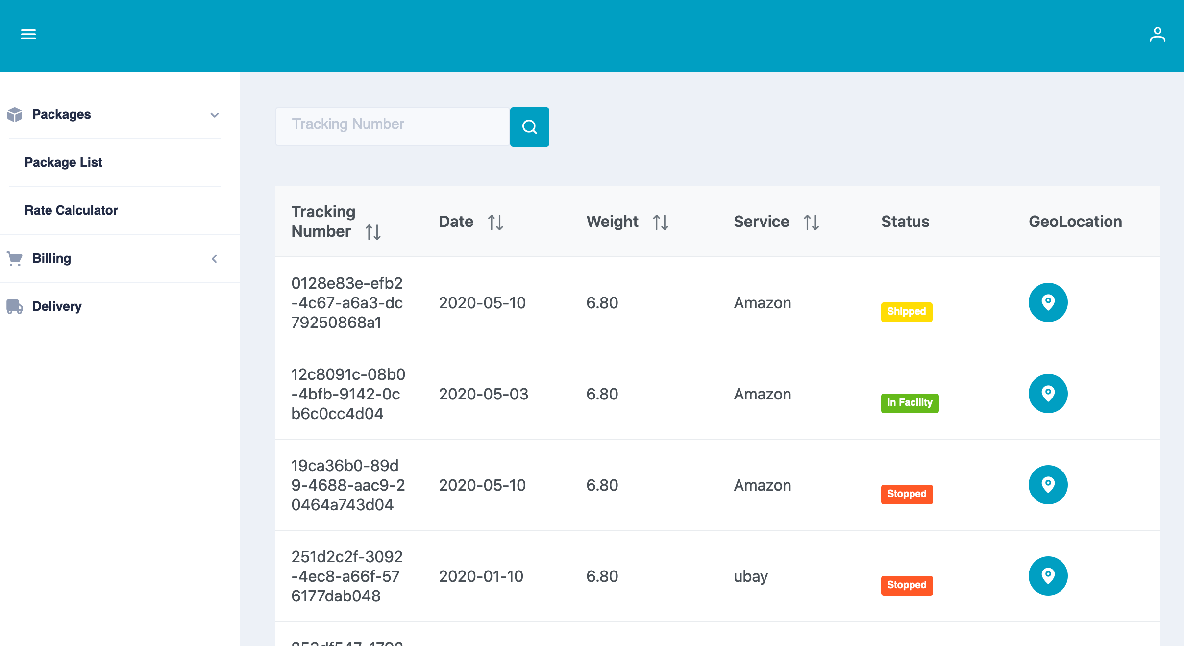This screenshot has height=646, width=1184.
Task: Open Rate Calculator menu item
Action: point(71,210)
